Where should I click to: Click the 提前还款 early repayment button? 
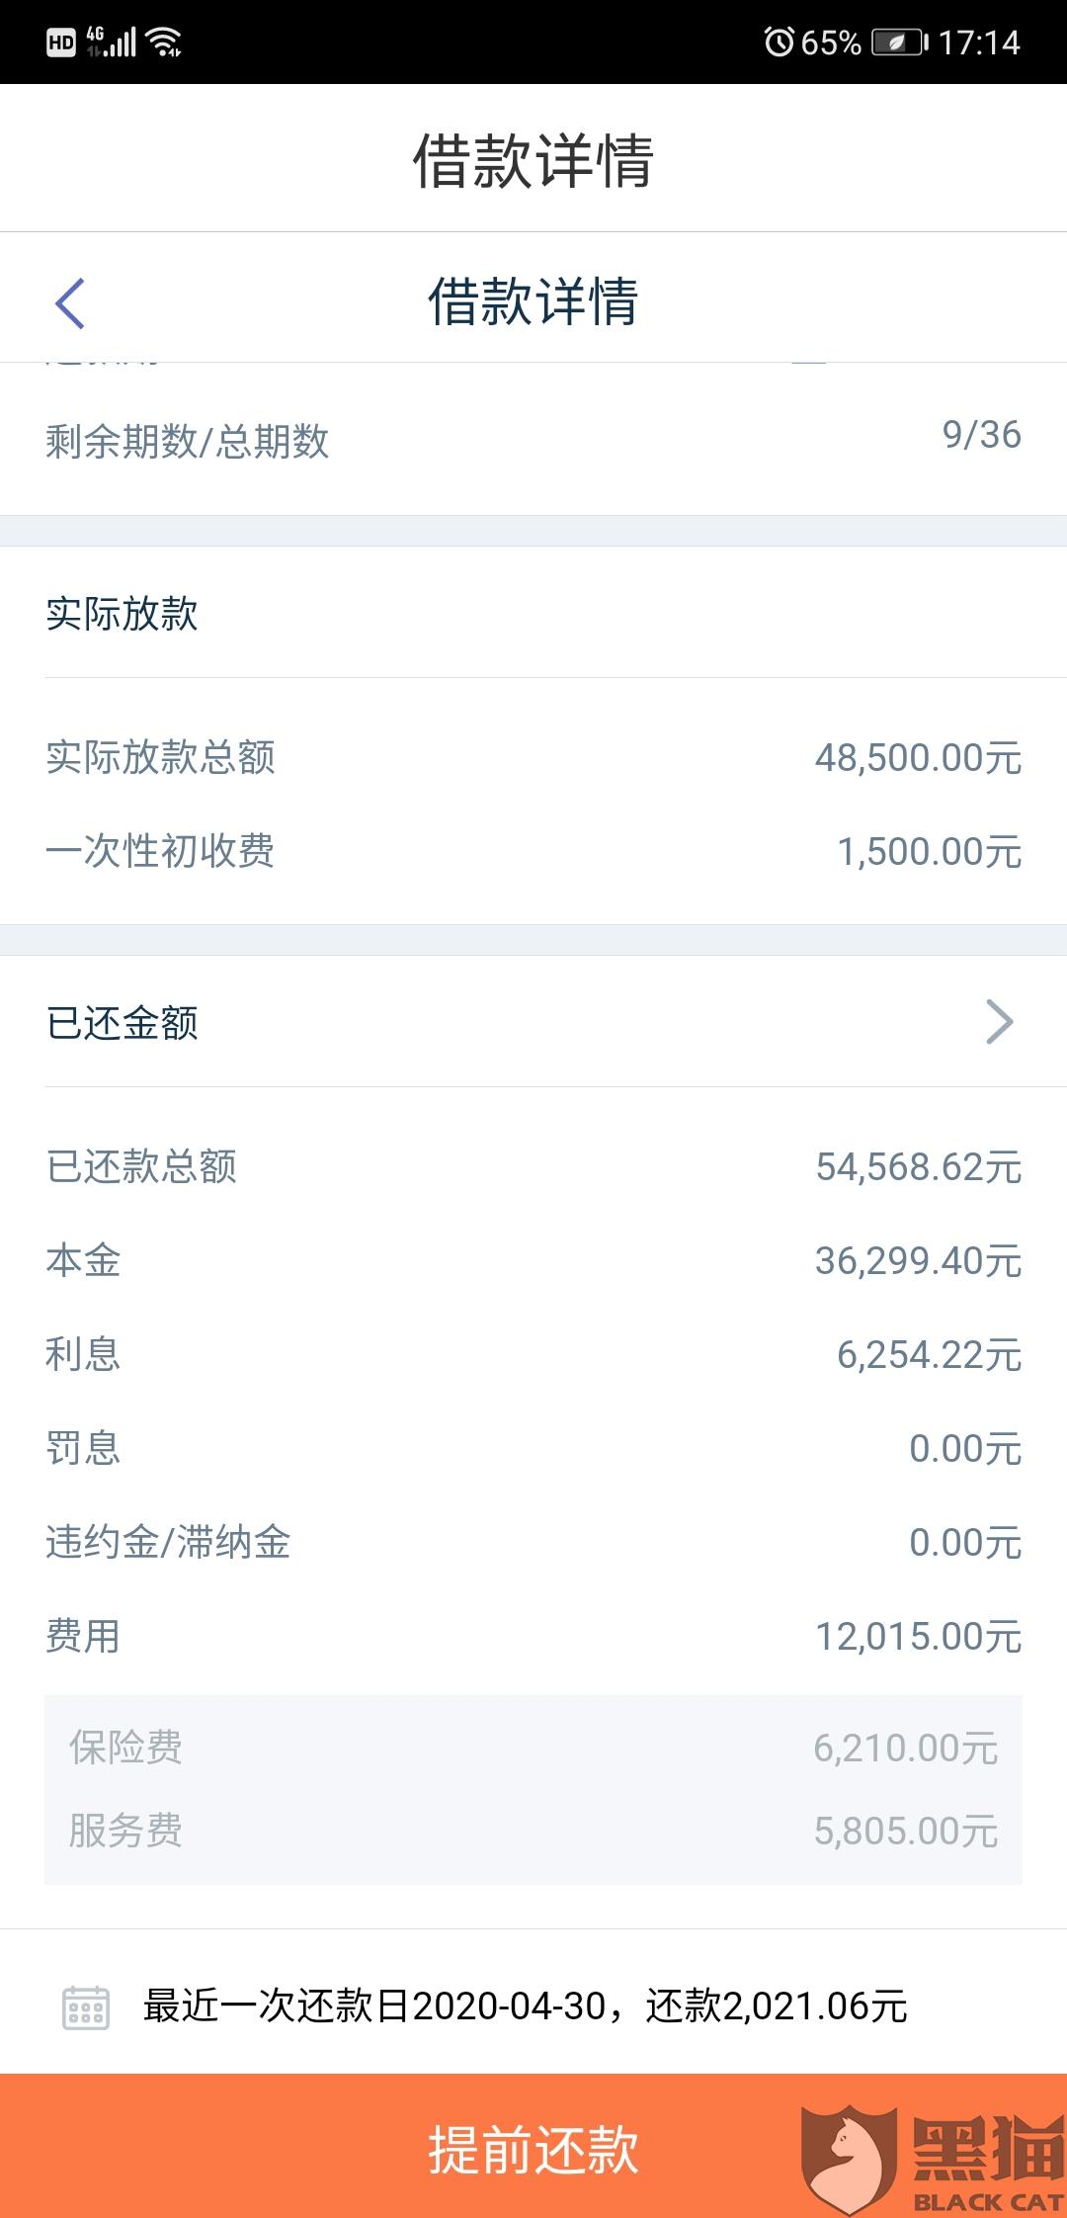pyautogui.click(x=533, y=2147)
